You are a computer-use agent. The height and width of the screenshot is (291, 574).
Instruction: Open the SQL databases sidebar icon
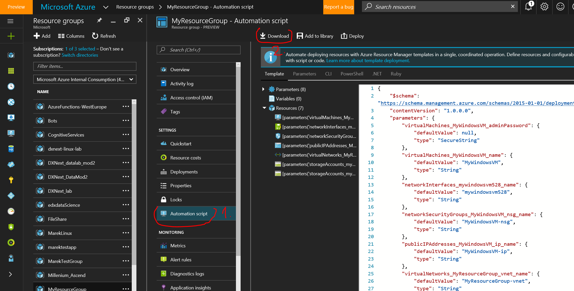point(11,149)
